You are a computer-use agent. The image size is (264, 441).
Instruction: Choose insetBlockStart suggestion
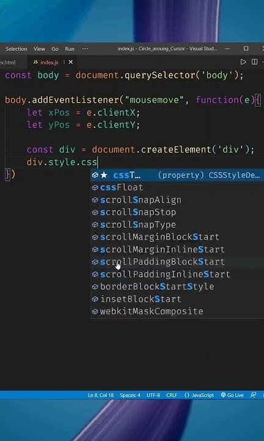coord(177,299)
